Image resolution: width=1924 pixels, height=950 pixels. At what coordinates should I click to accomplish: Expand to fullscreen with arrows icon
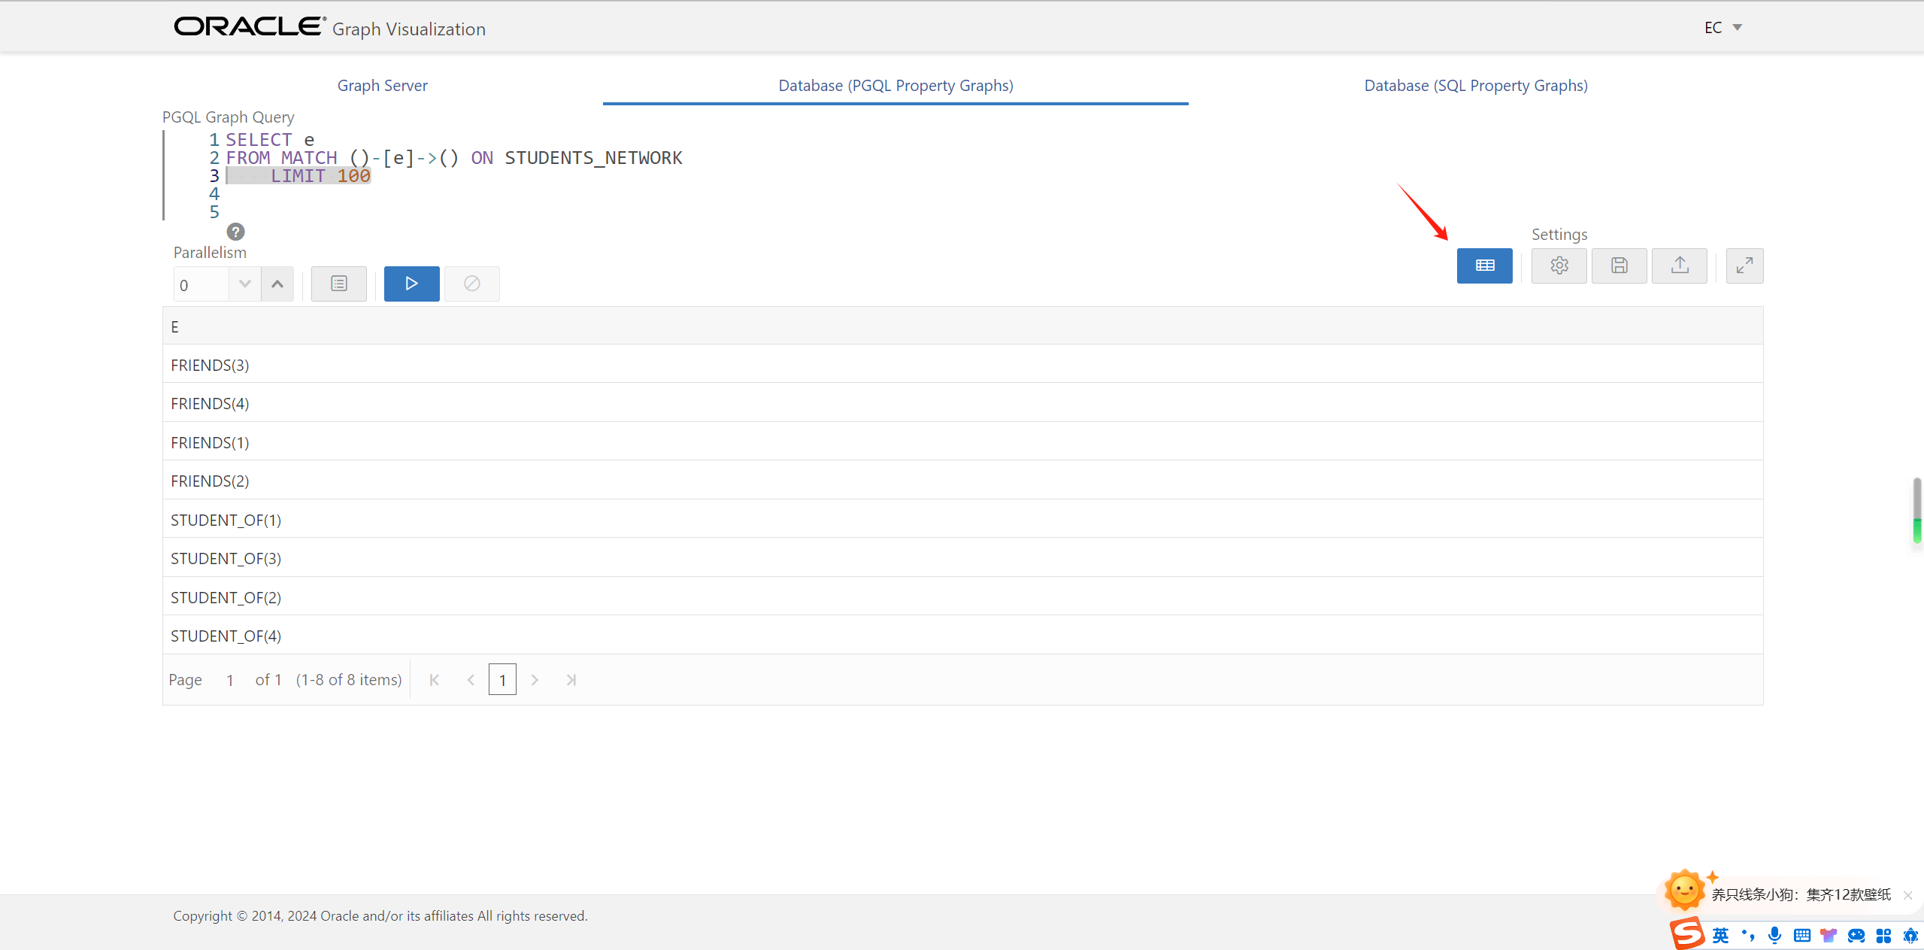(x=1744, y=266)
